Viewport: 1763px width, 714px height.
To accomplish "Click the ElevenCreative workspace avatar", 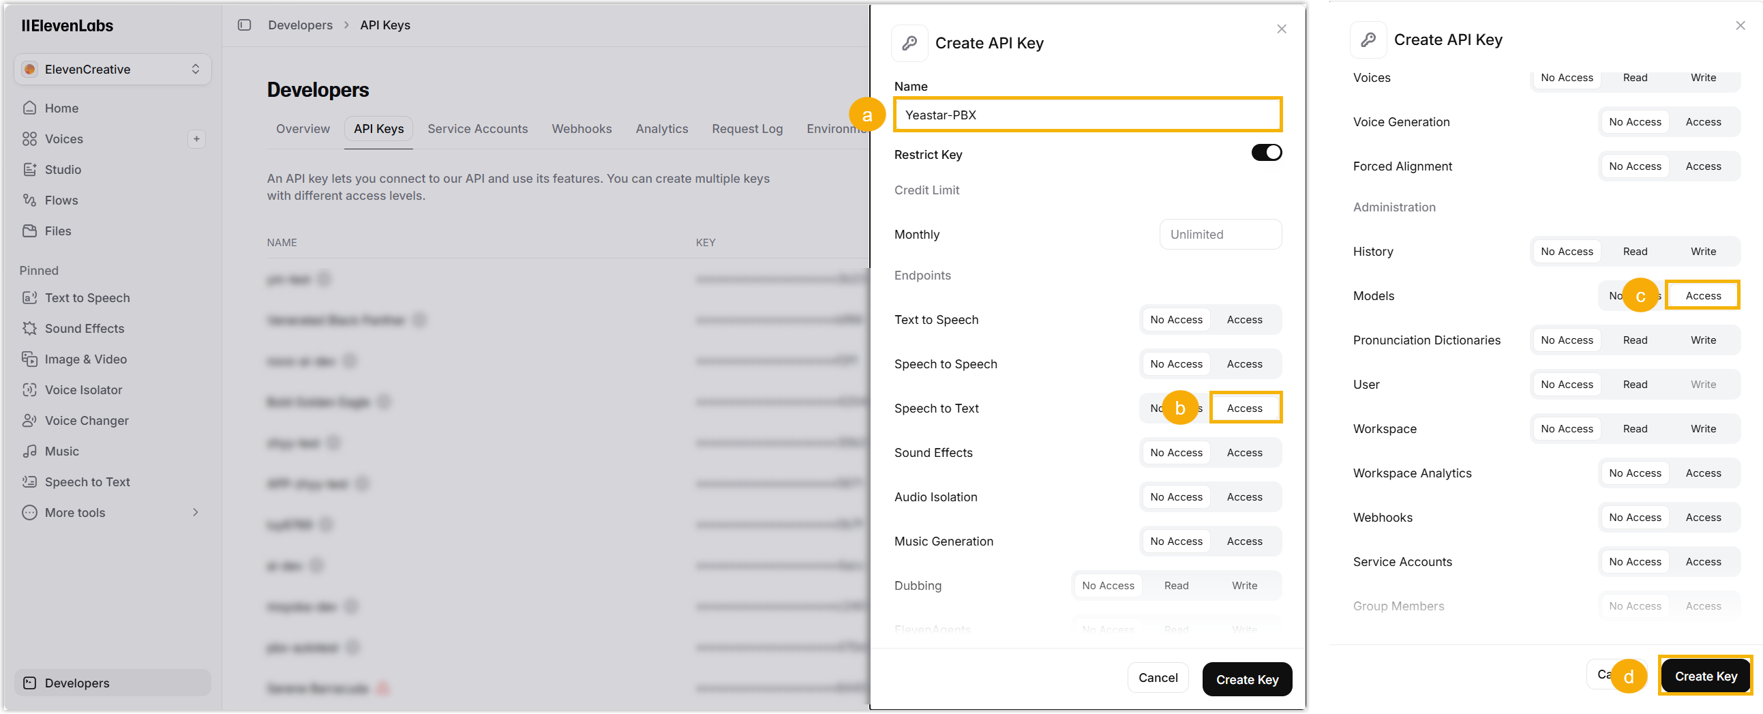I will (29, 69).
